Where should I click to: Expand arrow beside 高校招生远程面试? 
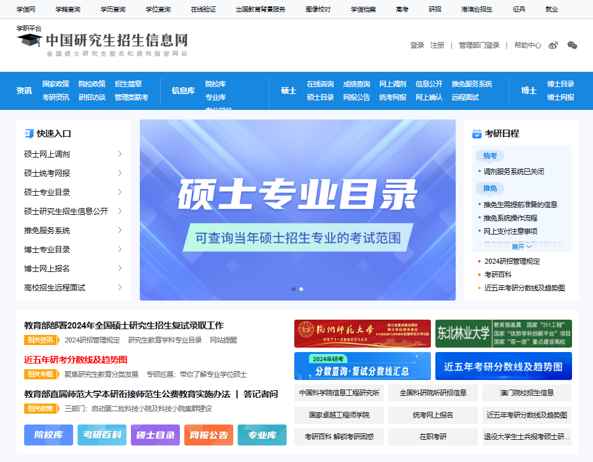pyautogui.click(x=120, y=287)
